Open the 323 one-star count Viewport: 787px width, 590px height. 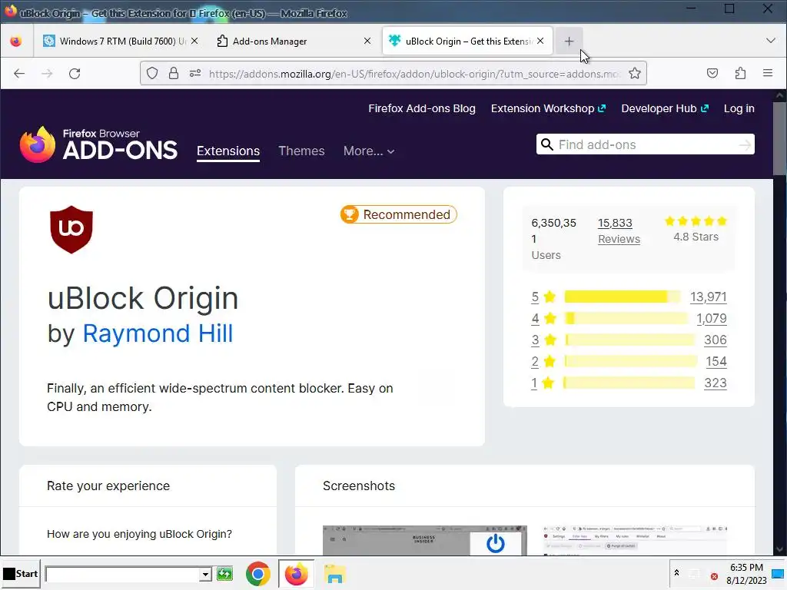pos(716,383)
